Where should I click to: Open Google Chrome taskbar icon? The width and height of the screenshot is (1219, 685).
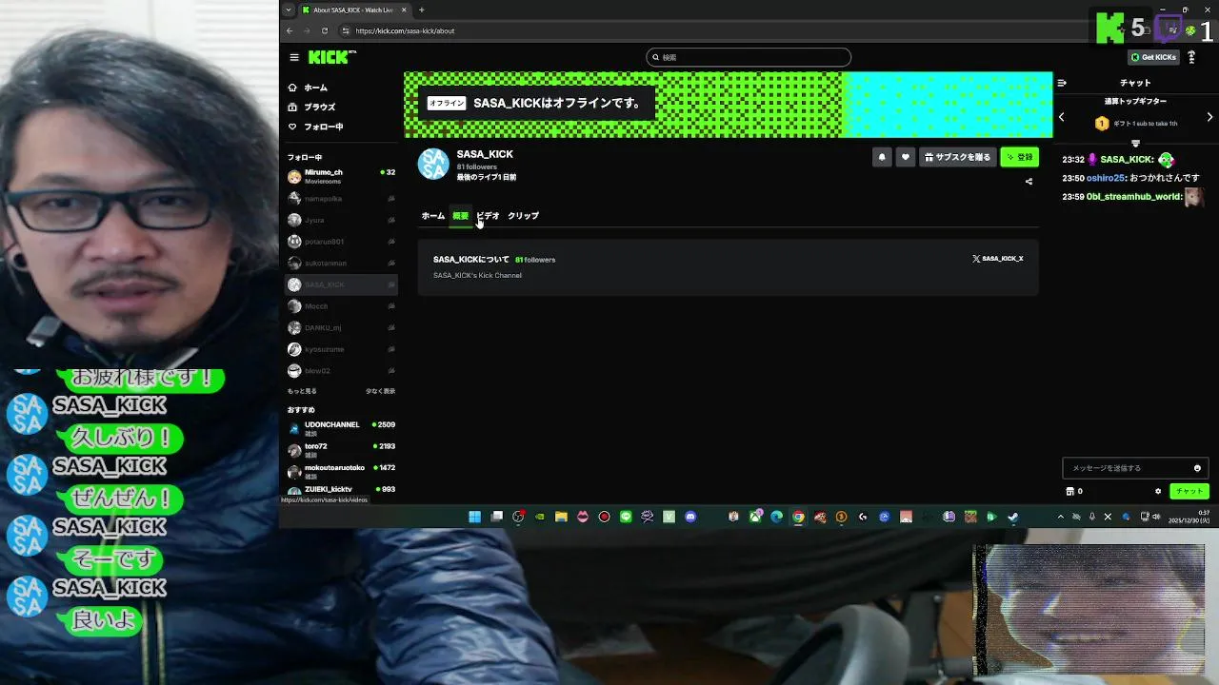tap(798, 517)
